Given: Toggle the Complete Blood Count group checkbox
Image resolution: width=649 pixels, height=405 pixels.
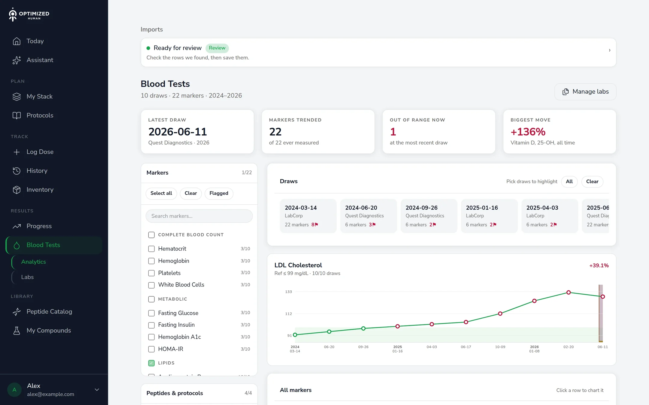Looking at the screenshot, I should click(151, 235).
